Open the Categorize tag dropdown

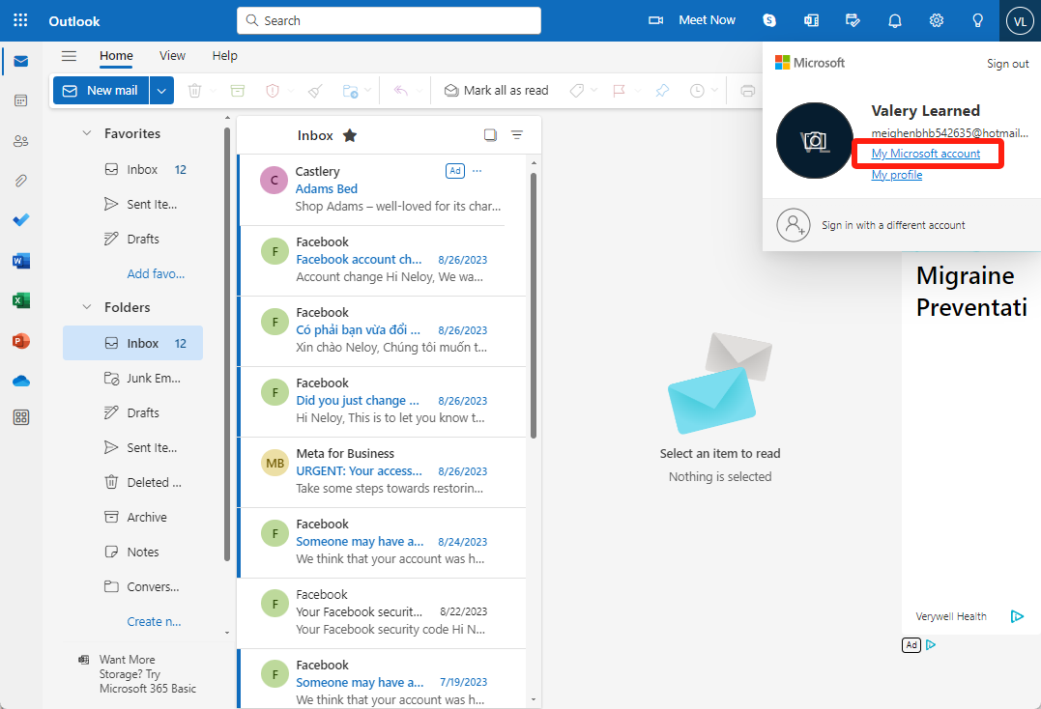pos(593,91)
